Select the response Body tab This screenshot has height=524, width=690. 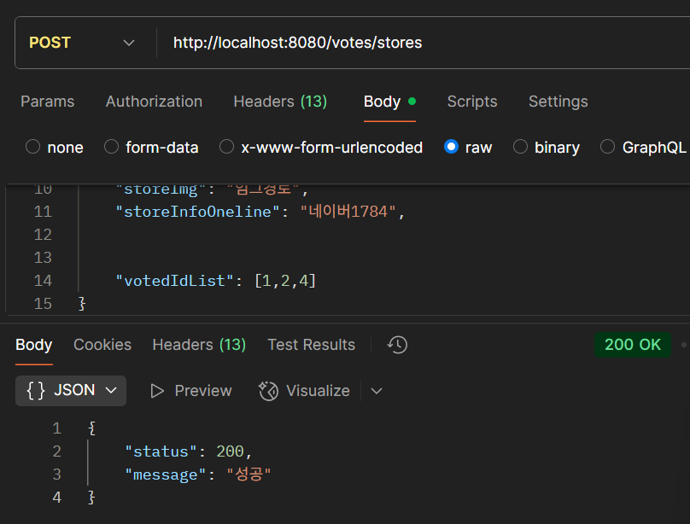coord(34,345)
